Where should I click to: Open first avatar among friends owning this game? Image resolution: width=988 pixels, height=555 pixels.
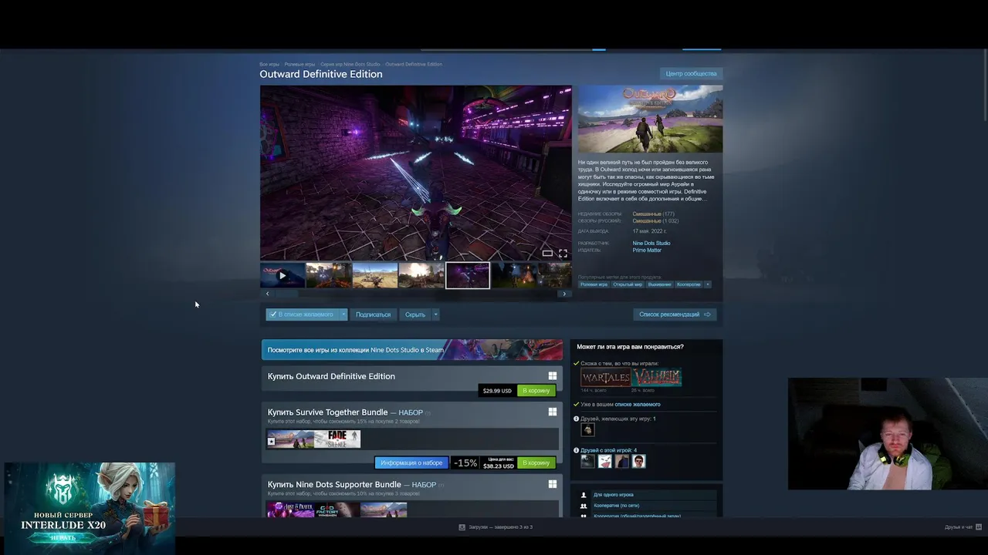coord(587,462)
